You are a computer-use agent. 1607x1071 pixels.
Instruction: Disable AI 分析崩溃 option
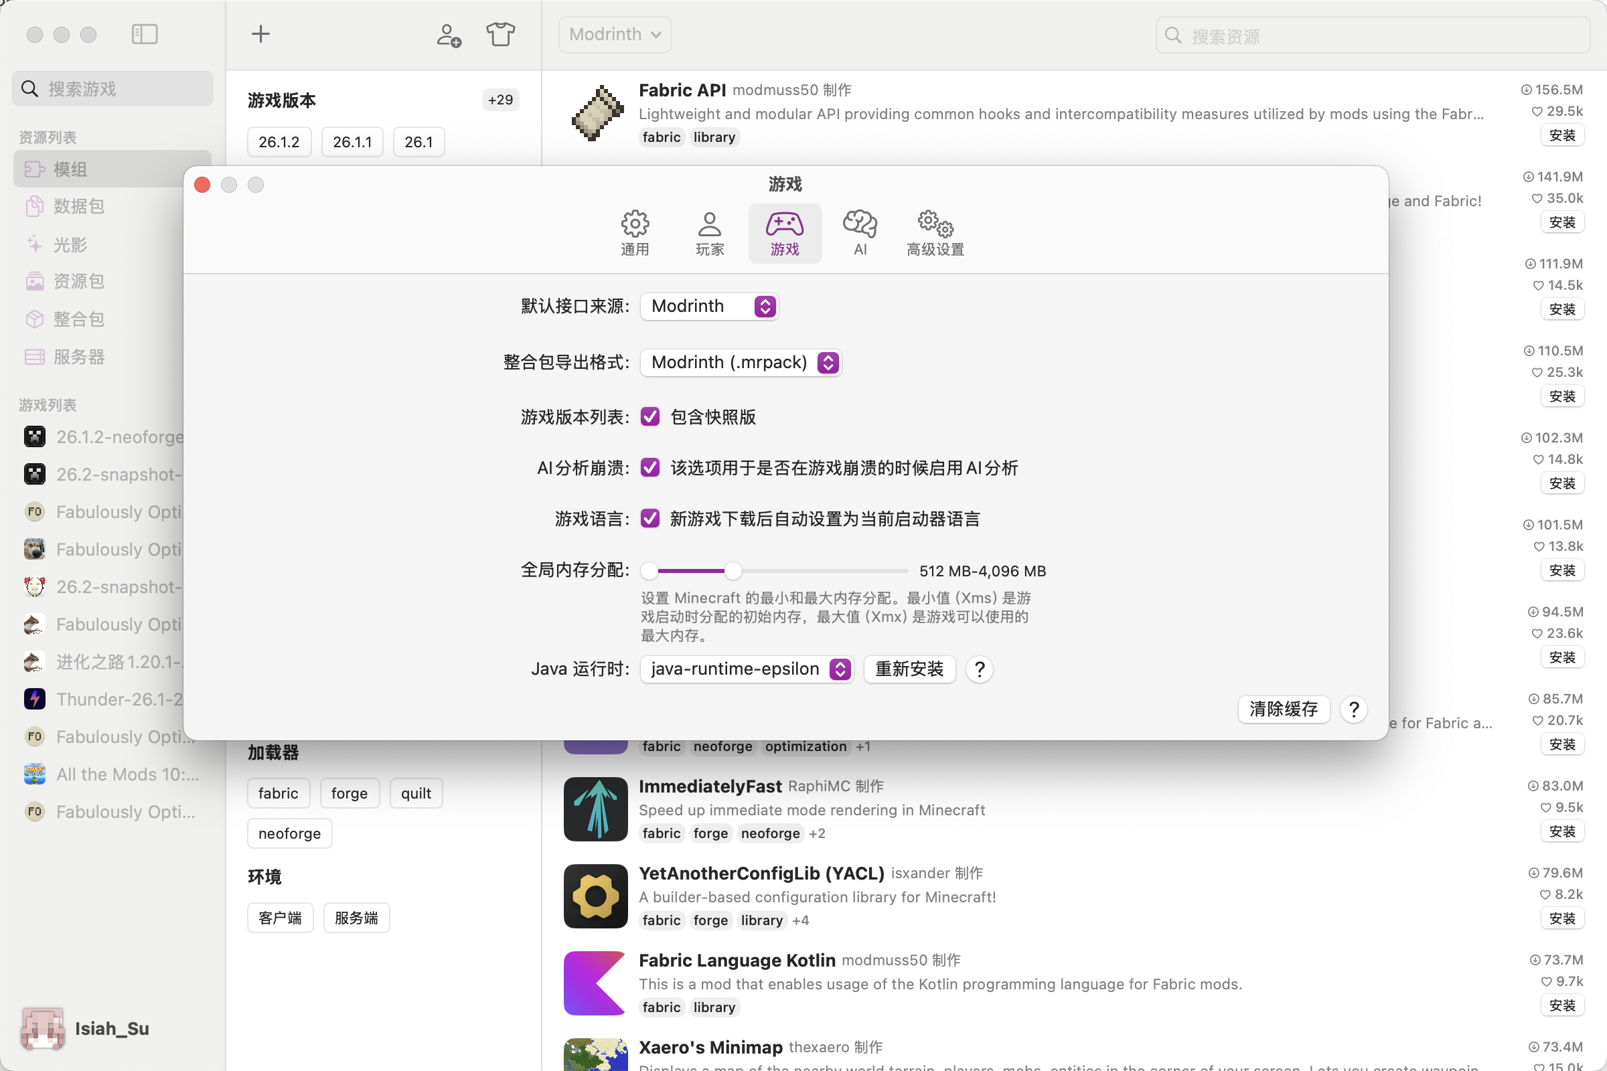coord(649,467)
